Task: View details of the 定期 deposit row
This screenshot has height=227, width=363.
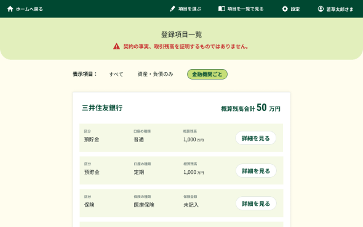Action: [x=256, y=171]
